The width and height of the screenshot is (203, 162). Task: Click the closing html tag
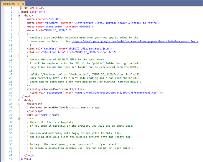(x=26, y=159)
